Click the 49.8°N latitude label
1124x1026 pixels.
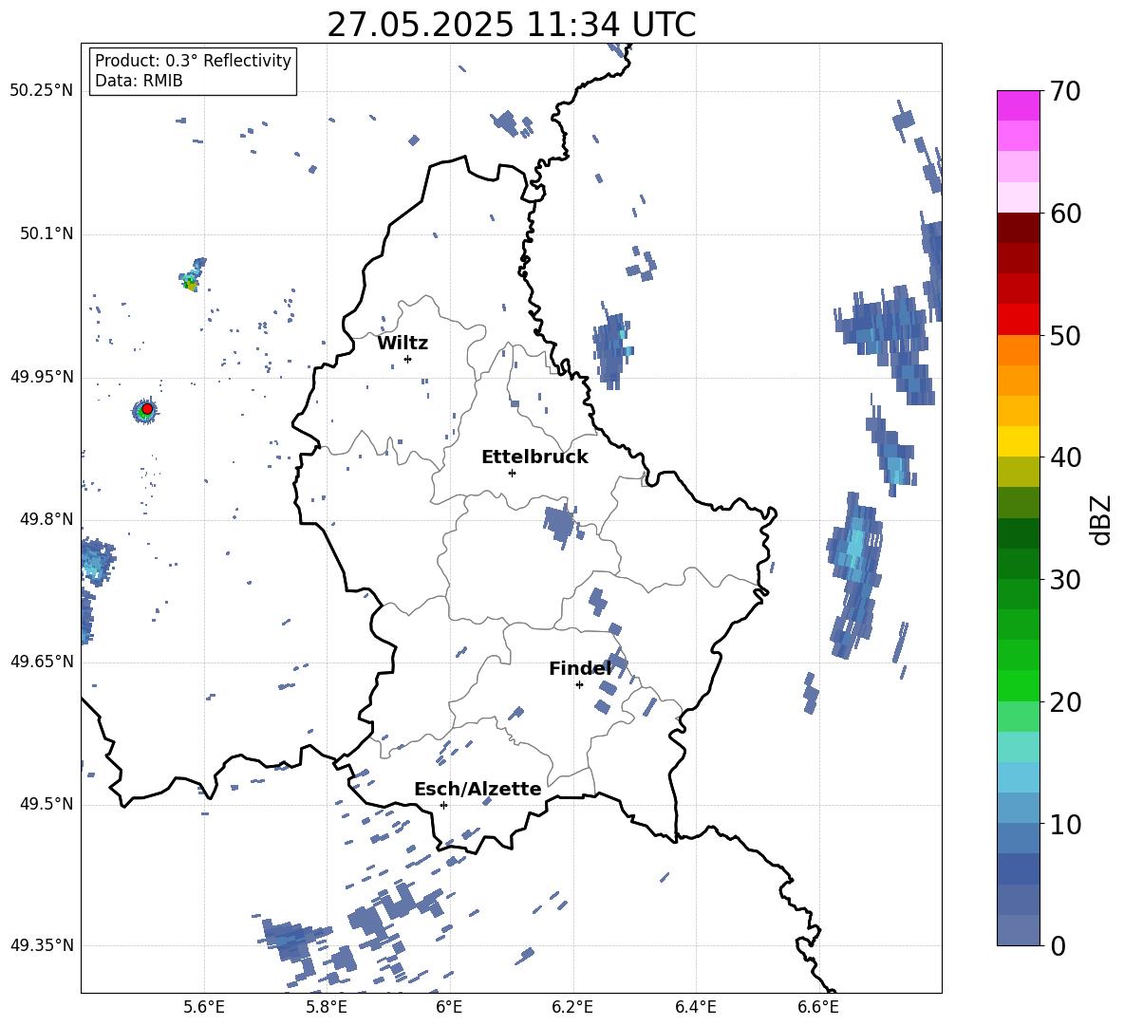[47, 519]
